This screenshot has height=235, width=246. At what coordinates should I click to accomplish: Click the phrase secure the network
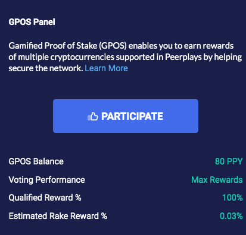tap(46, 68)
